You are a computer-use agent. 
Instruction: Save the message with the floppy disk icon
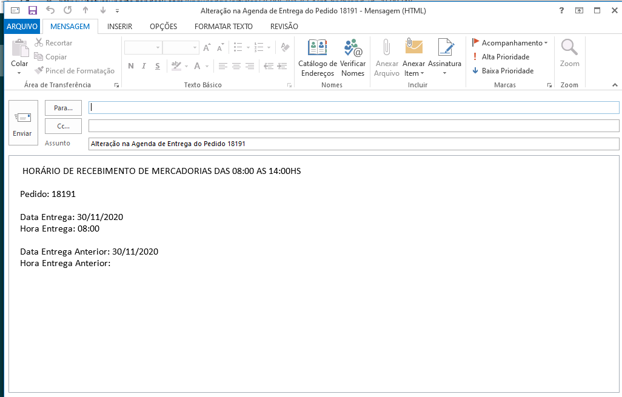coord(33,11)
